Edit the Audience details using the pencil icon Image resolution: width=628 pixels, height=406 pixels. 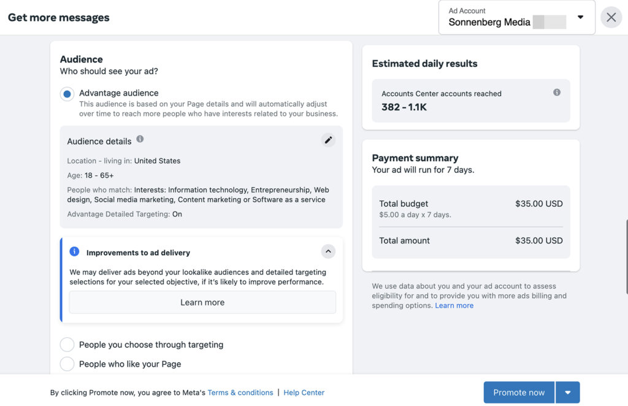point(328,140)
